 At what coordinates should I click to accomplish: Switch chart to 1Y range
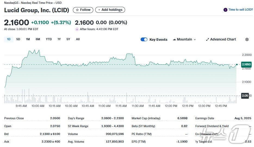coord(59,39)
